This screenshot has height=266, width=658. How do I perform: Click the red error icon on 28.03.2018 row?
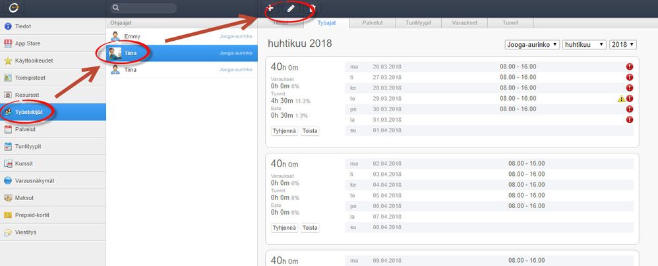[x=630, y=88]
